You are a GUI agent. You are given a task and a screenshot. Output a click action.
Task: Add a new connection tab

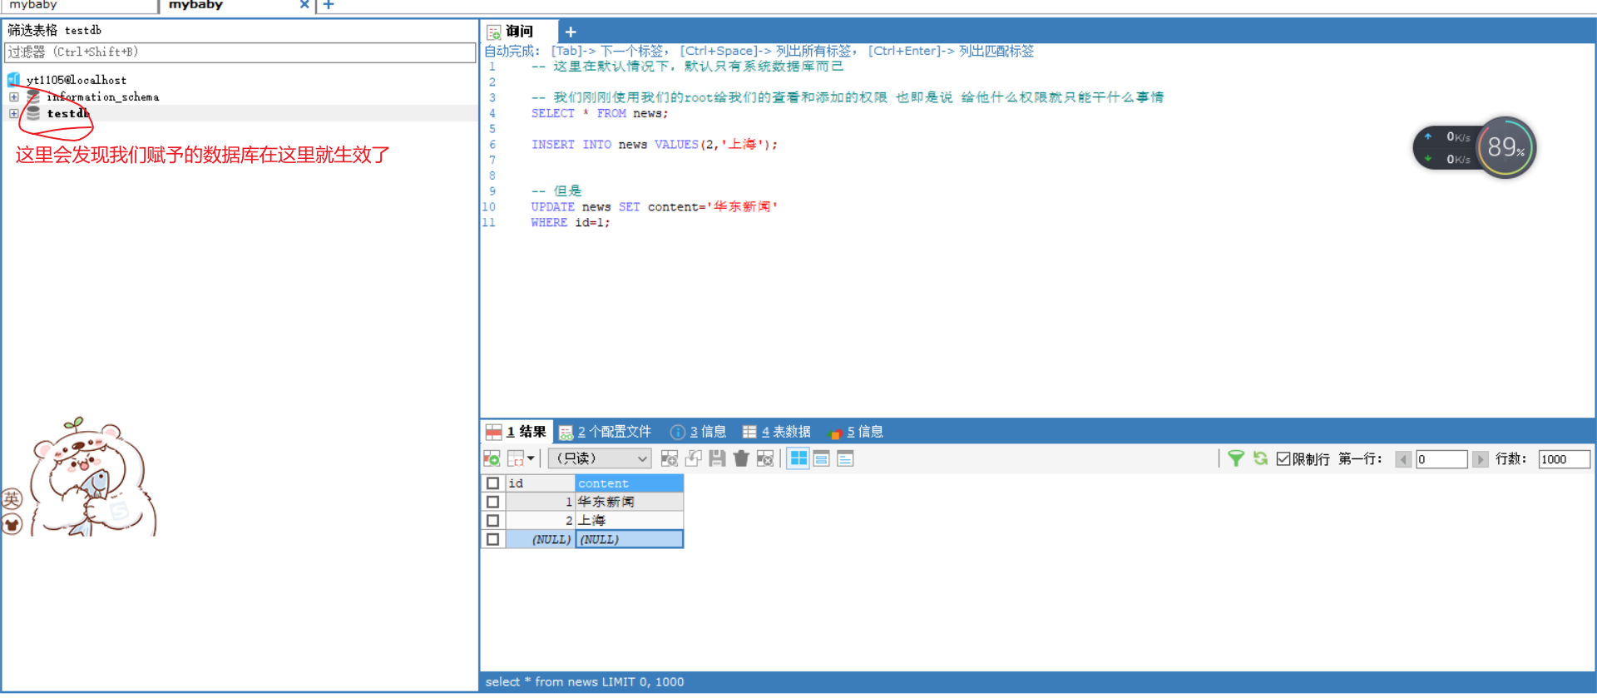point(329,5)
